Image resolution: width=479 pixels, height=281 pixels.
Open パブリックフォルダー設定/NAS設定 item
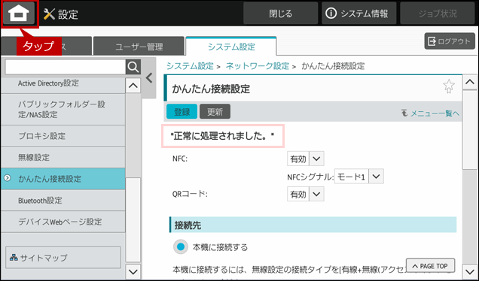(x=63, y=110)
